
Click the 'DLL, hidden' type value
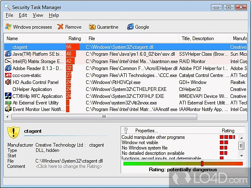(48, 150)
